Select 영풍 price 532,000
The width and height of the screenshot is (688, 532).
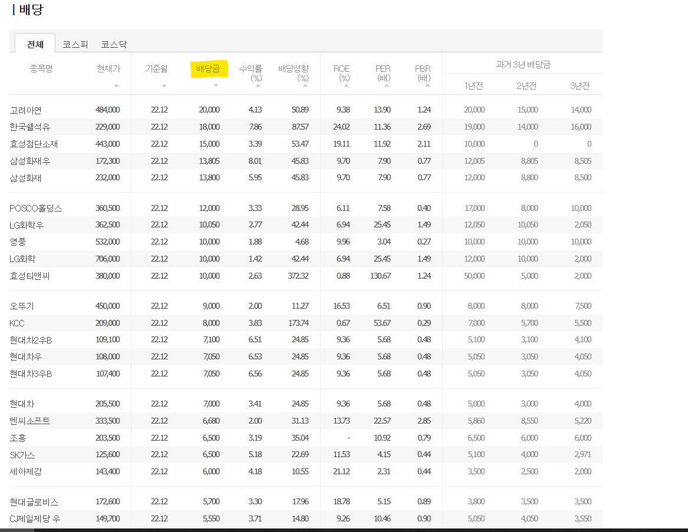[107, 242]
